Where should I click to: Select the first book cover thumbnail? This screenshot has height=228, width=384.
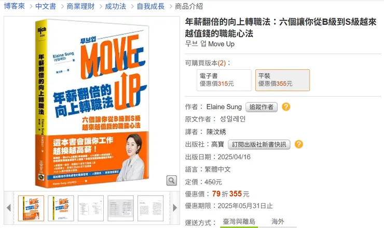(31, 208)
